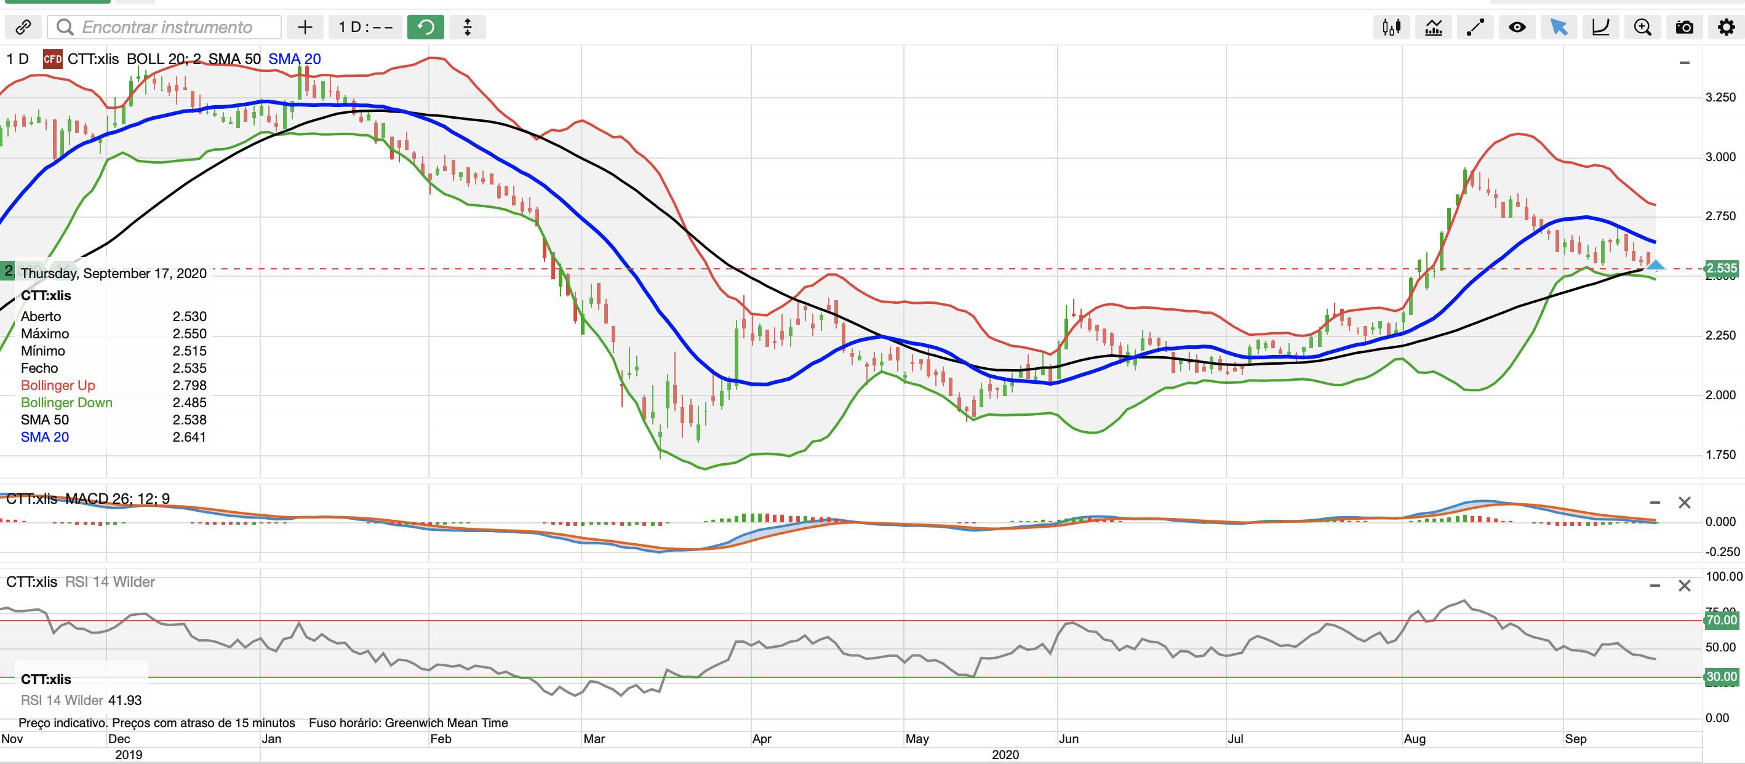The image size is (1745, 764).
Task: Collapse the MACD indicator panel
Action: [1655, 503]
